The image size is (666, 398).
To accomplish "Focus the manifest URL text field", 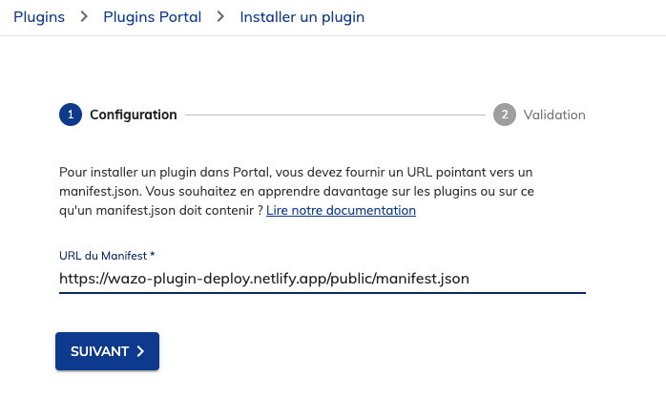I will click(323, 279).
